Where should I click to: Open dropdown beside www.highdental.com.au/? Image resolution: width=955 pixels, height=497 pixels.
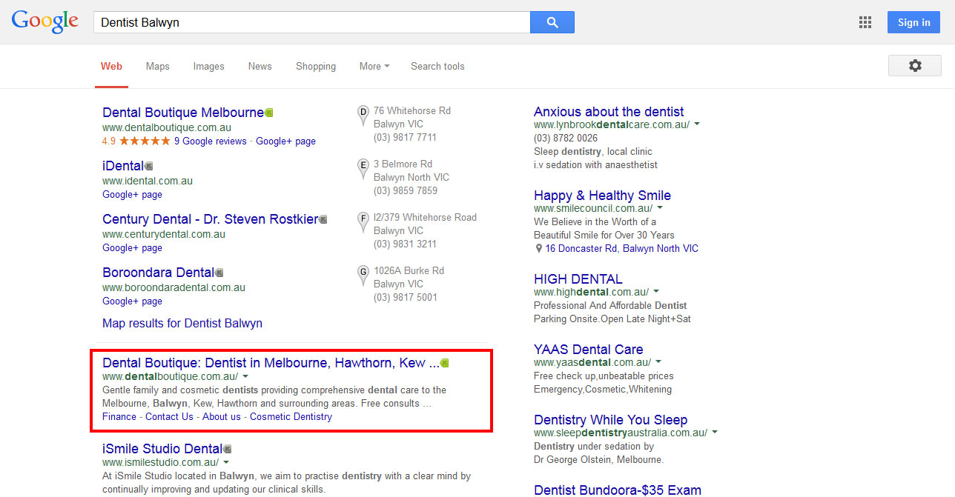[x=656, y=292]
